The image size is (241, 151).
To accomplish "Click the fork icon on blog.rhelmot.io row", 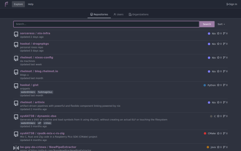I will pos(224,71).
